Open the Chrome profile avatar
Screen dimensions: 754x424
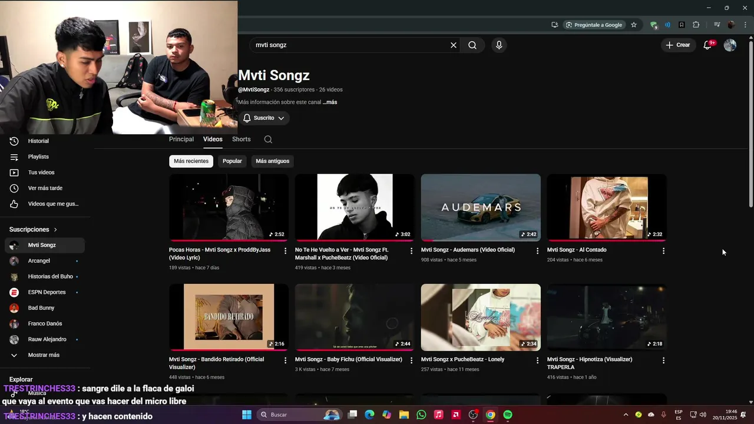(x=731, y=25)
